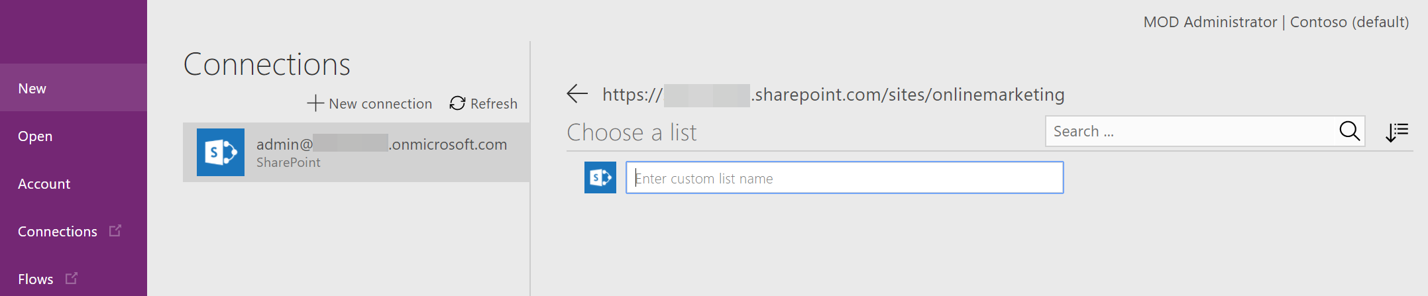This screenshot has width=1428, height=296.
Task: Select the SharePoint connection icon
Action: point(221,152)
